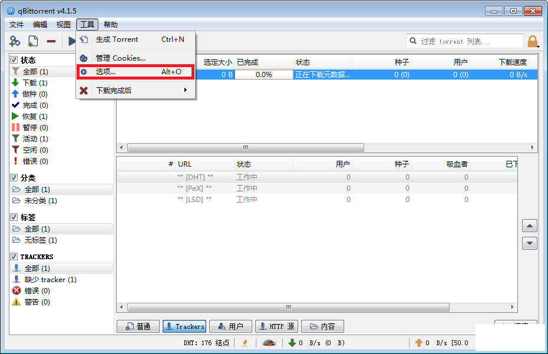Switch to the 用户 tab at the bottom
This screenshot has width=548, height=354.
(x=230, y=326)
